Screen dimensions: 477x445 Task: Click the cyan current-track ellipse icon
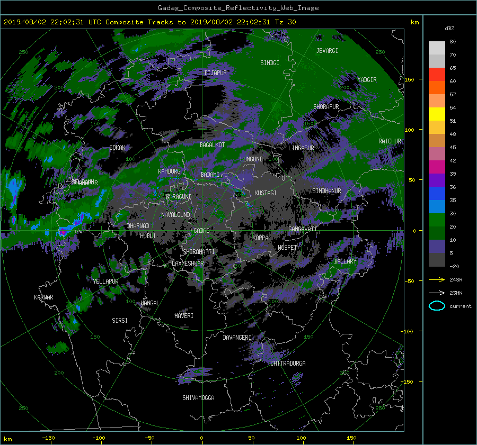point(437,306)
